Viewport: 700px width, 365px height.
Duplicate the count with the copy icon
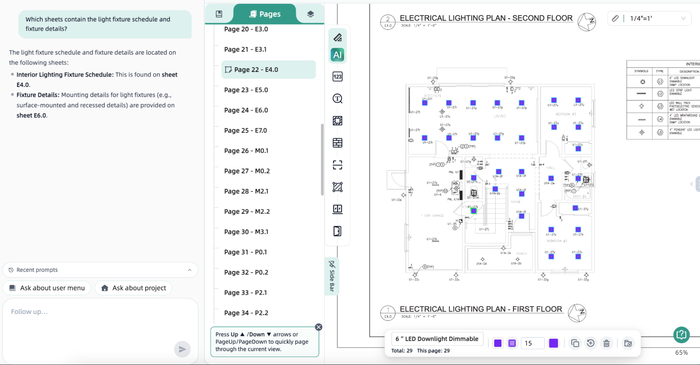tap(575, 343)
